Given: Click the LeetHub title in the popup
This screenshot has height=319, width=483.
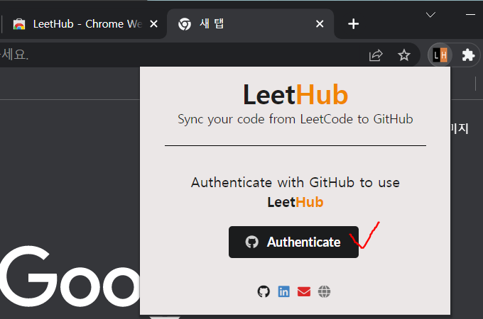Looking at the screenshot, I should 295,95.
